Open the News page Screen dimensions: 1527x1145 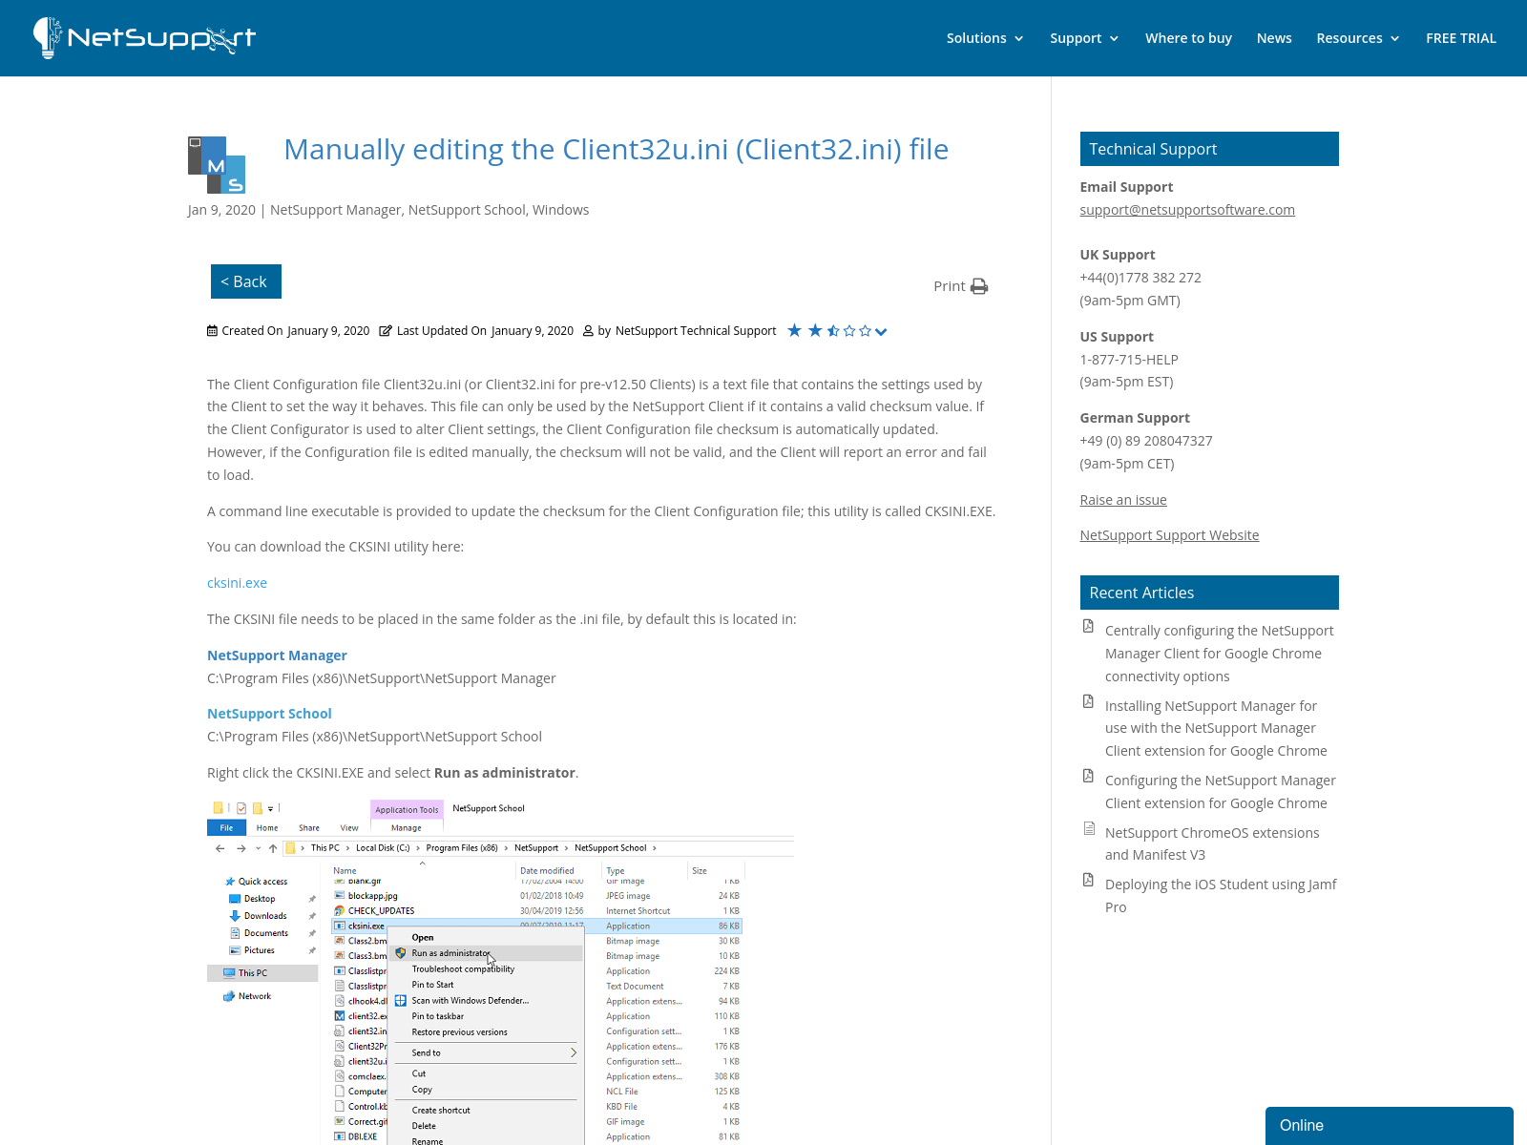pyautogui.click(x=1274, y=38)
